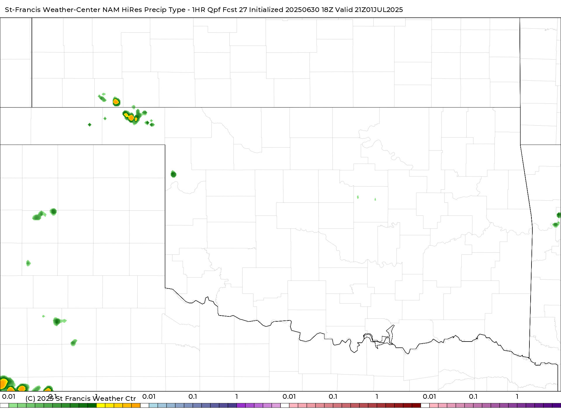This screenshot has height=409, width=561.
Task: Click the 0.01 label above the red scale
Action: pyautogui.click(x=289, y=397)
